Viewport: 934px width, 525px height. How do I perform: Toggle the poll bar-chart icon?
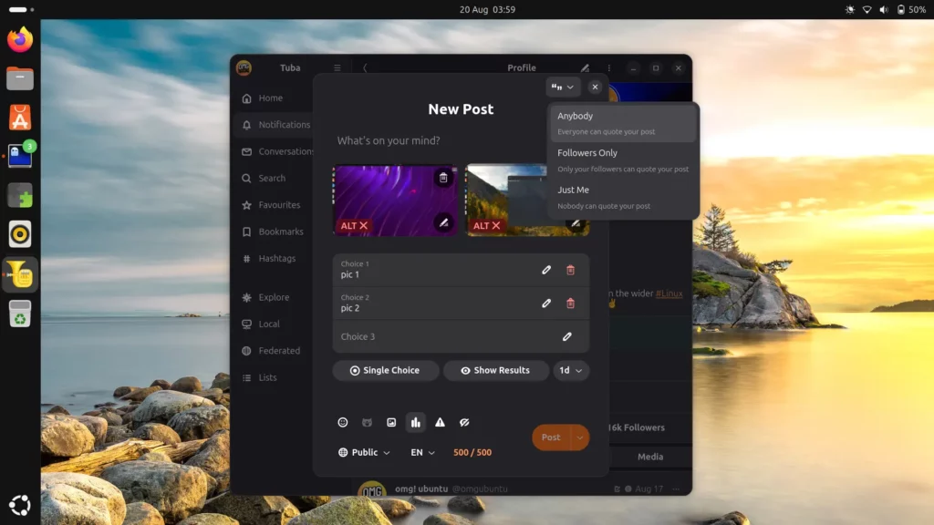(416, 422)
